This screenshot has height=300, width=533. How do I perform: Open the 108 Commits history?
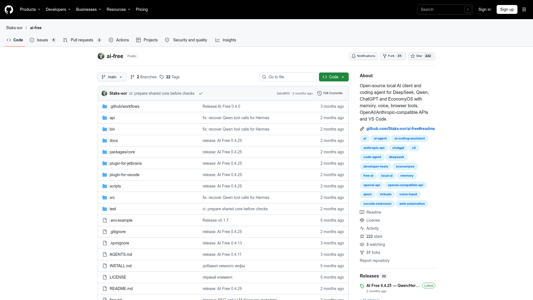pos(330,93)
